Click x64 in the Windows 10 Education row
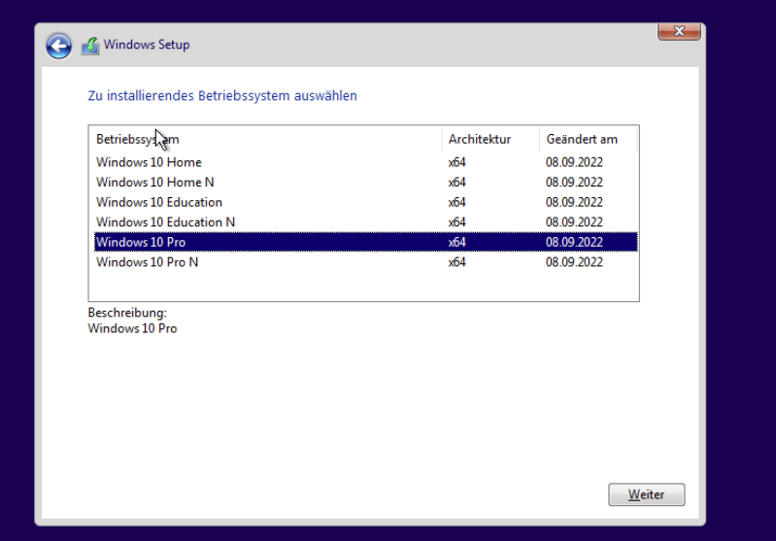The height and width of the screenshot is (541, 776). click(x=456, y=202)
